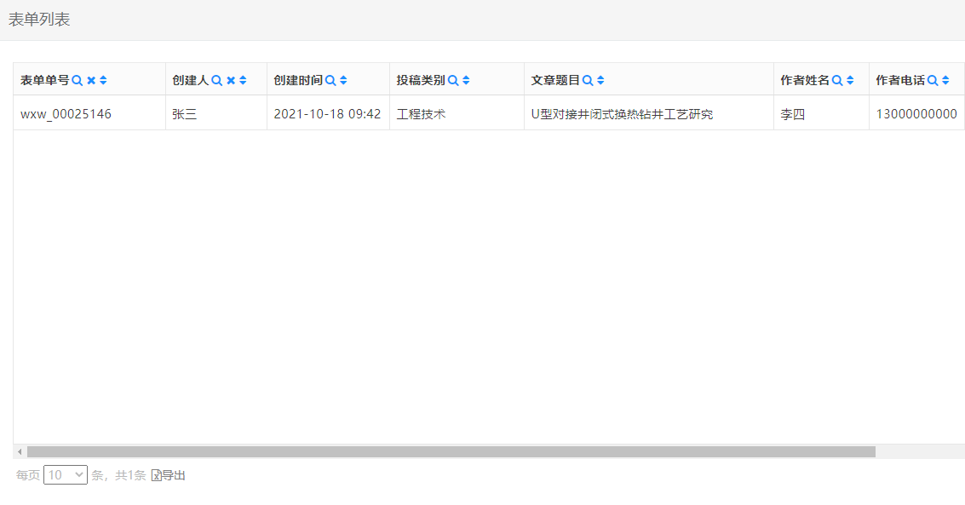Click the 作者姓名 header label
The image size is (965, 505).
point(805,80)
